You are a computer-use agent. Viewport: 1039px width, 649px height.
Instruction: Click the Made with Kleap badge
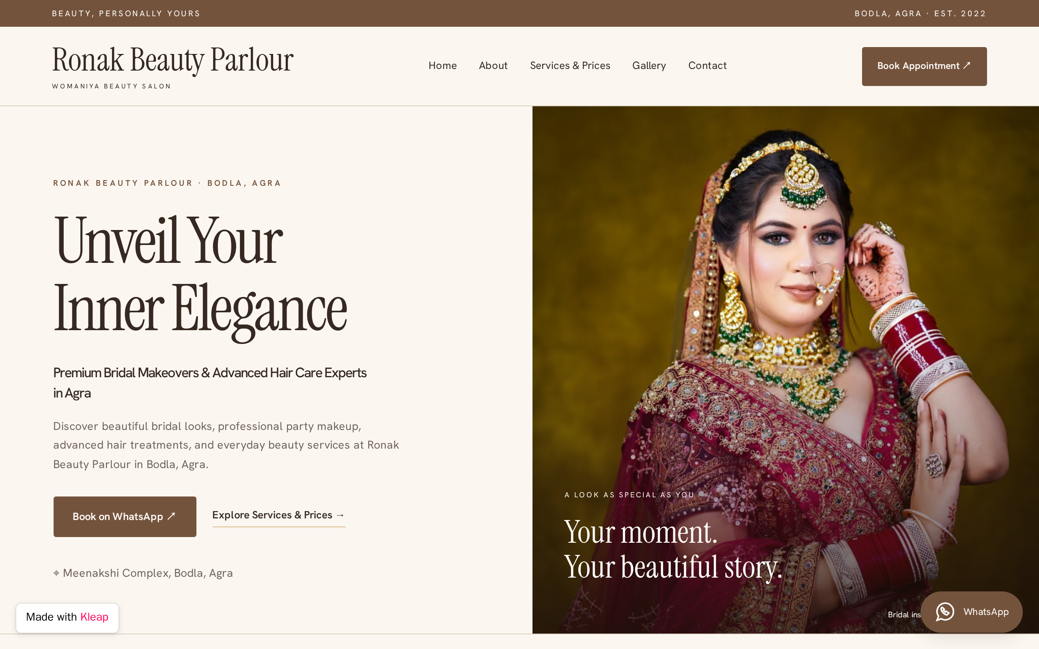[67, 617]
